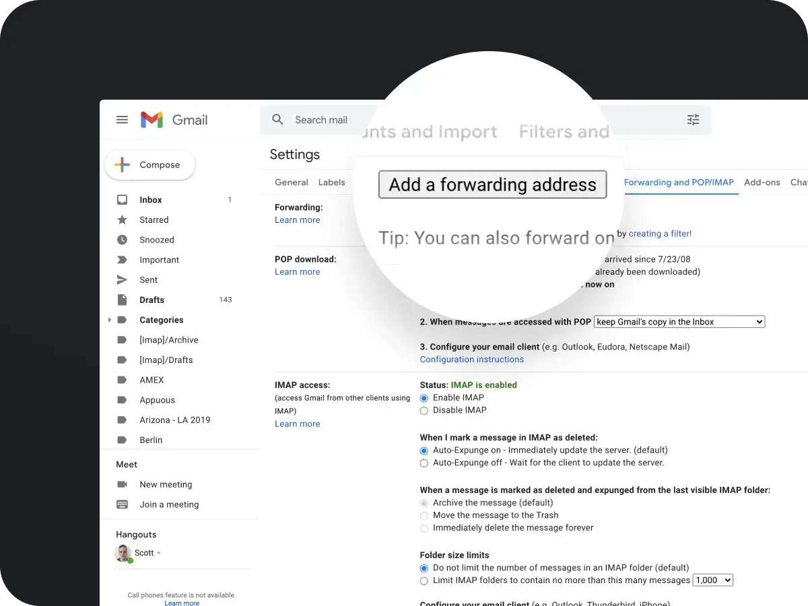Open the Drafts folder icon

123,300
